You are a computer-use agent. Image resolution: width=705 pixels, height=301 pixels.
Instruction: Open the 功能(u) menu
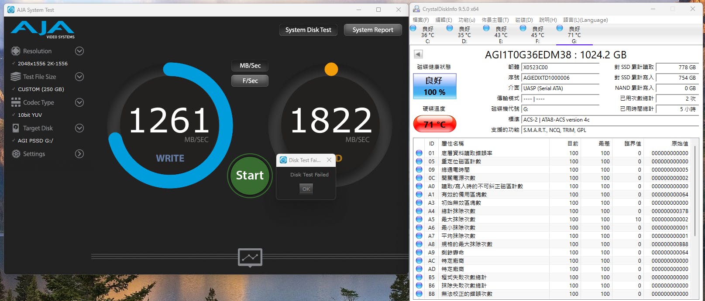(x=467, y=20)
